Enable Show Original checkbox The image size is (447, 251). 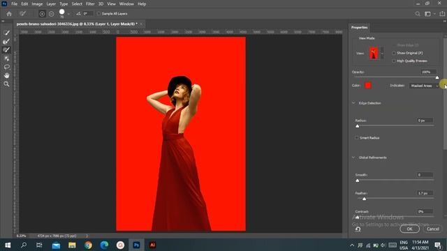tap(394, 53)
